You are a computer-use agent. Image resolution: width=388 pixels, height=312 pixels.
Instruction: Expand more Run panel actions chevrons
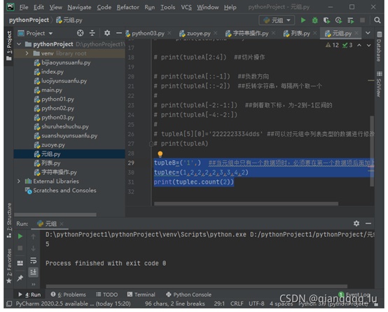34,284
